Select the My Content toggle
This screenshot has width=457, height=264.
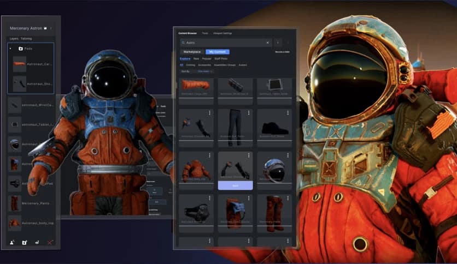click(218, 52)
